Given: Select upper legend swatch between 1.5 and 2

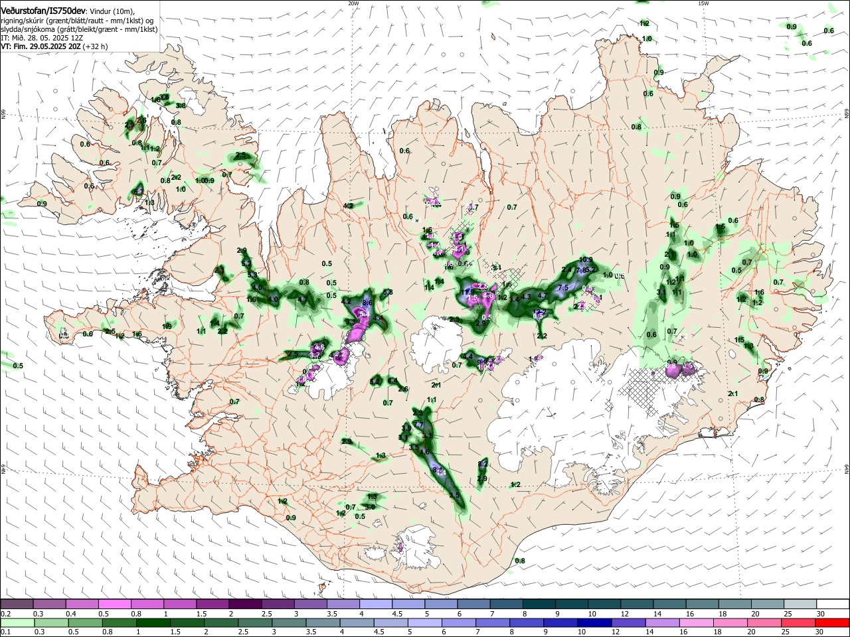Looking at the screenshot, I should 212,604.
